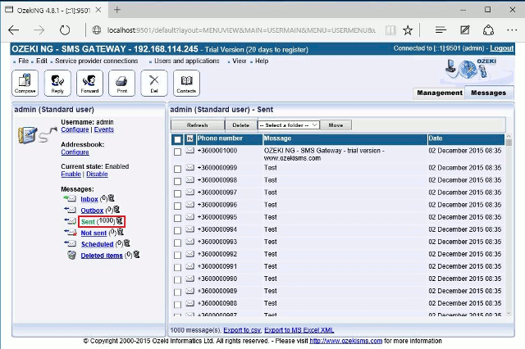This screenshot has width=525, height=349.
Task: Open the Inbox folder link
Action: [x=89, y=199]
